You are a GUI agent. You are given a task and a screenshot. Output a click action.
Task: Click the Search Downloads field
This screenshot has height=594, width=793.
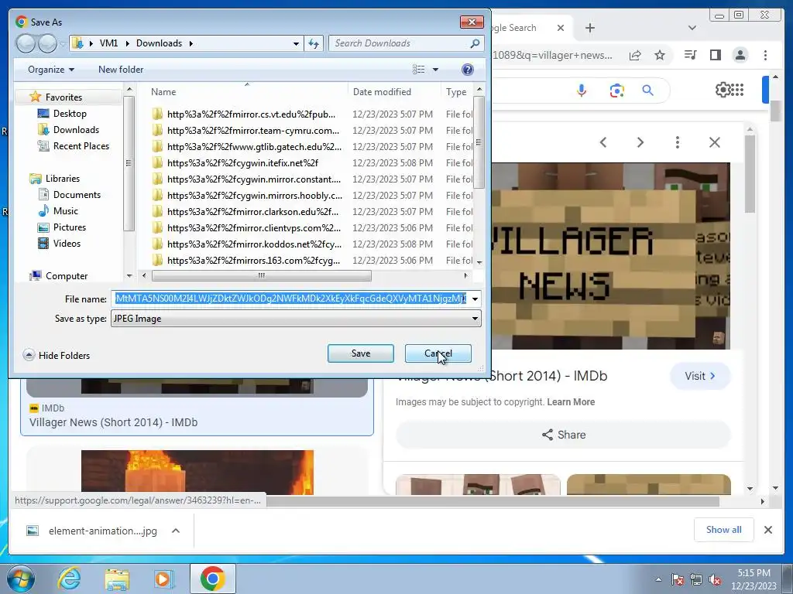coord(405,43)
